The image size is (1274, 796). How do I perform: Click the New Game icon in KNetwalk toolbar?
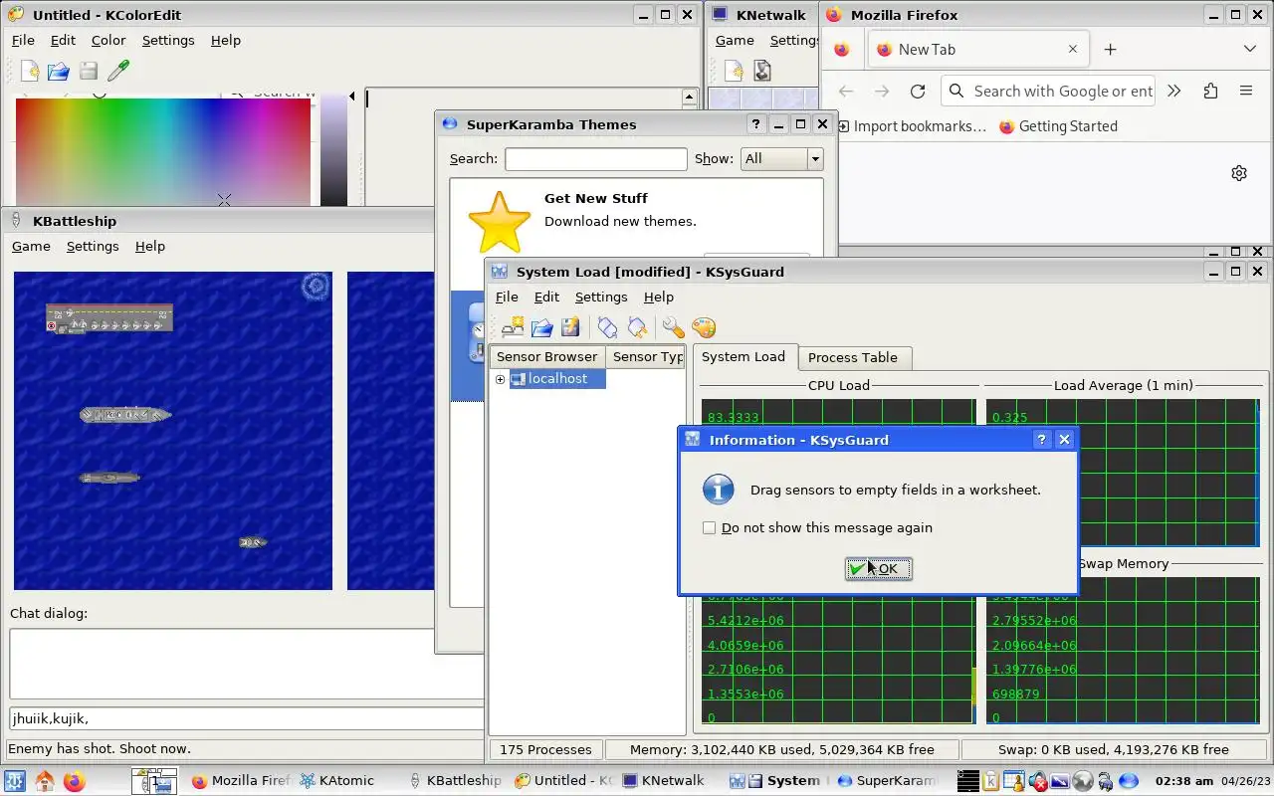(x=734, y=71)
